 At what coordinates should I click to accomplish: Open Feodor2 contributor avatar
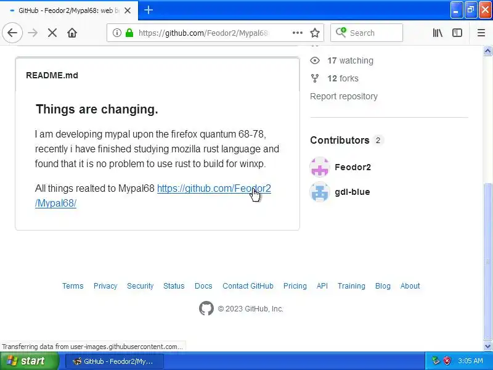point(319,167)
